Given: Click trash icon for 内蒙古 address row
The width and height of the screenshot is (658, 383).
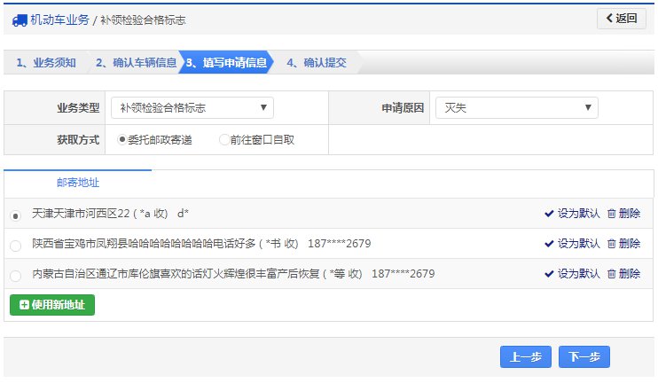Looking at the screenshot, I should 611,274.
